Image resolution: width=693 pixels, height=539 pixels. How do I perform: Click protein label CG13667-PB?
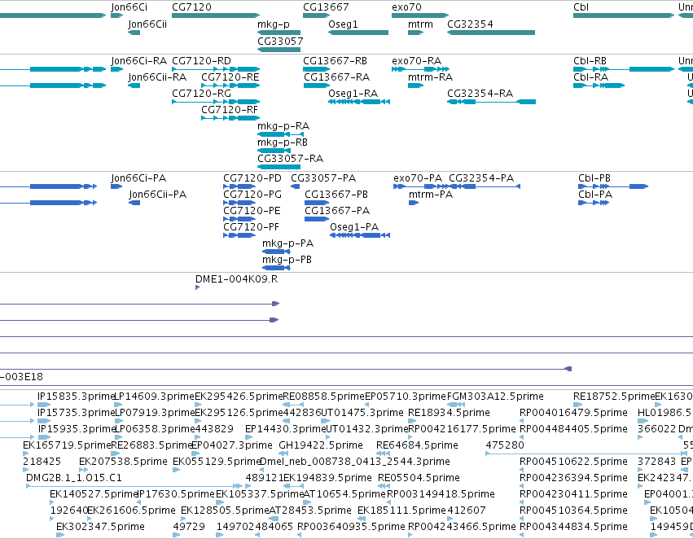336,195
